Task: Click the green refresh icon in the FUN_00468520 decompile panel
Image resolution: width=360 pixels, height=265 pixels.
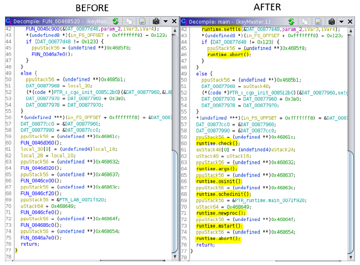Action: (116, 21)
